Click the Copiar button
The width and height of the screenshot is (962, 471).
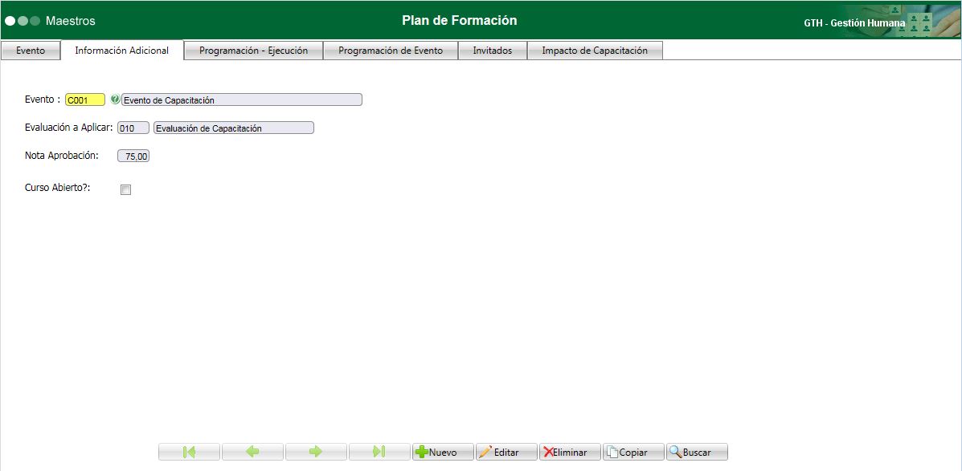point(634,452)
